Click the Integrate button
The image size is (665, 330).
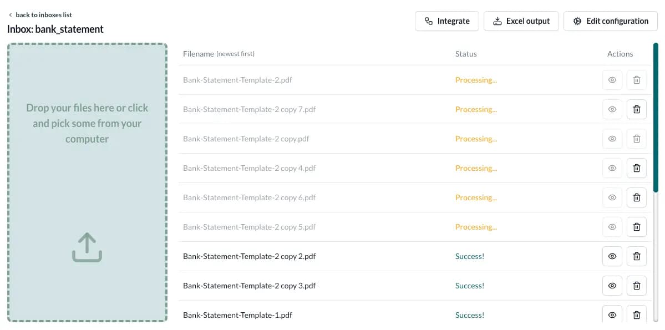(x=447, y=21)
